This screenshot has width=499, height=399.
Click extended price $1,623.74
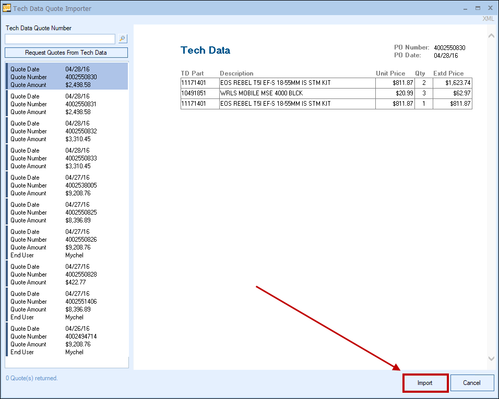tap(458, 83)
